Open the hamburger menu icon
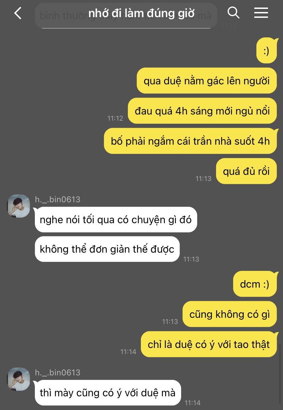 (x=261, y=13)
